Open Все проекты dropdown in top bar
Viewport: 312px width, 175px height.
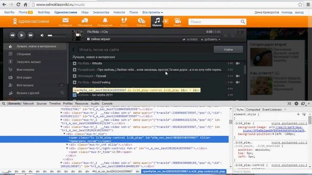click(153, 12)
